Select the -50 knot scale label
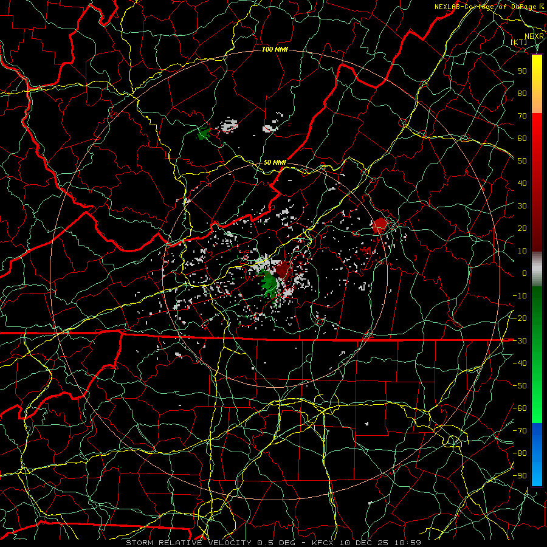This screenshot has width=547, height=547. point(520,386)
